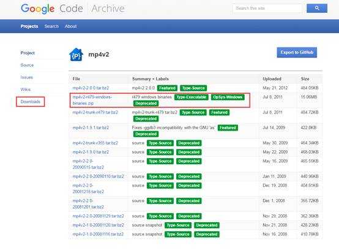Open the Projects menu item

[29, 26]
